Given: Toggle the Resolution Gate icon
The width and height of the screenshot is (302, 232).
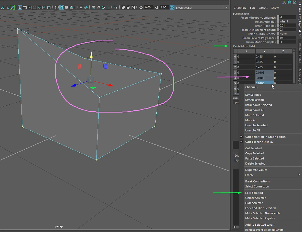Looking at the screenshot, I should point(30,7).
